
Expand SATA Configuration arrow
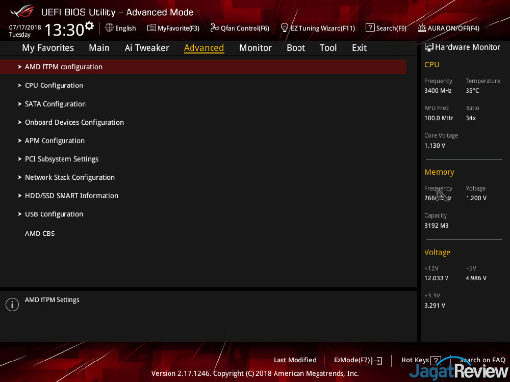(x=19, y=104)
